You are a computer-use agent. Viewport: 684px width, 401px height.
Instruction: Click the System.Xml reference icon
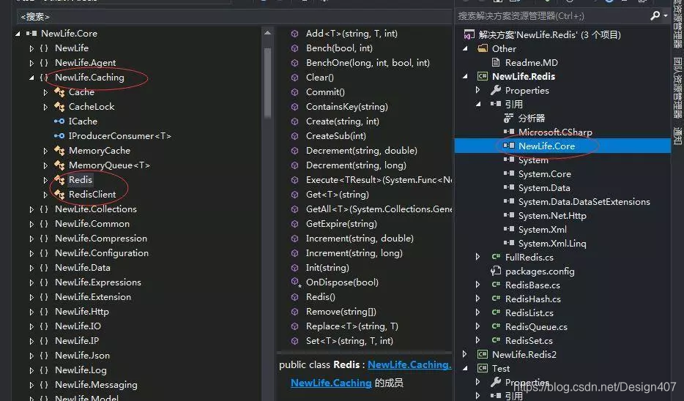pos(509,229)
